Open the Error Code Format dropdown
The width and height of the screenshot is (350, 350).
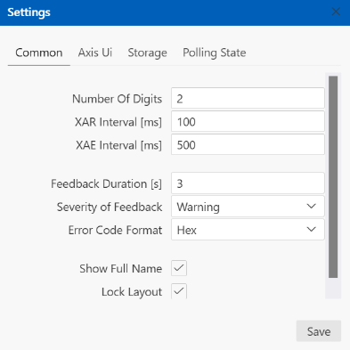[248, 230]
